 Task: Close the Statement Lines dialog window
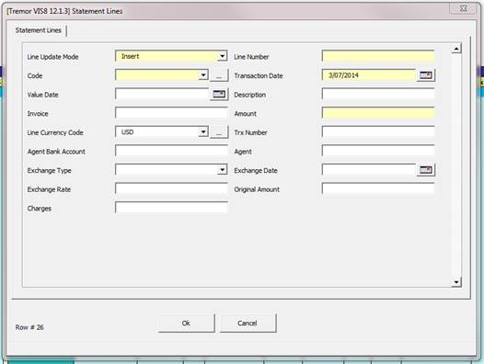pos(463,9)
